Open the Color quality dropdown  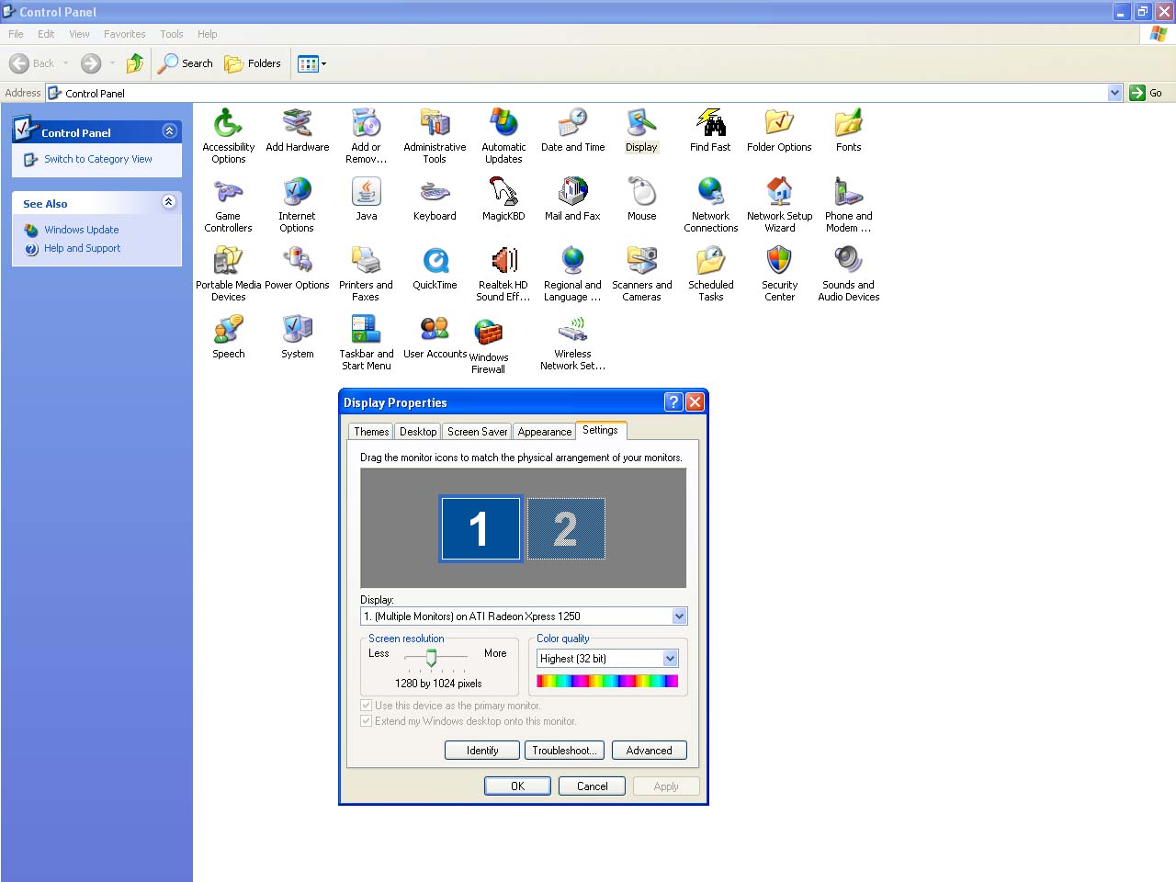pyautogui.click(x=670, y=659)
